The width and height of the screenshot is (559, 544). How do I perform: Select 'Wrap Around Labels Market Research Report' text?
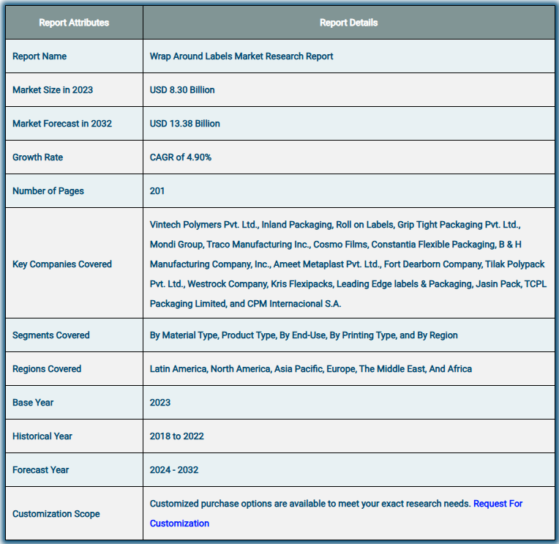tap(241, 56)
